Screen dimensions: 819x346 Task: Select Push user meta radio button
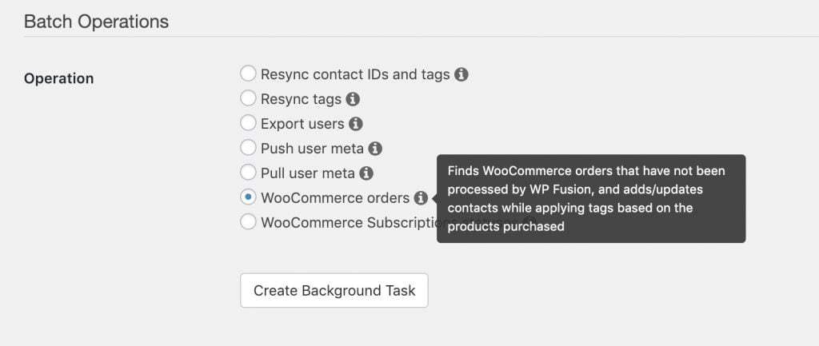248,148
